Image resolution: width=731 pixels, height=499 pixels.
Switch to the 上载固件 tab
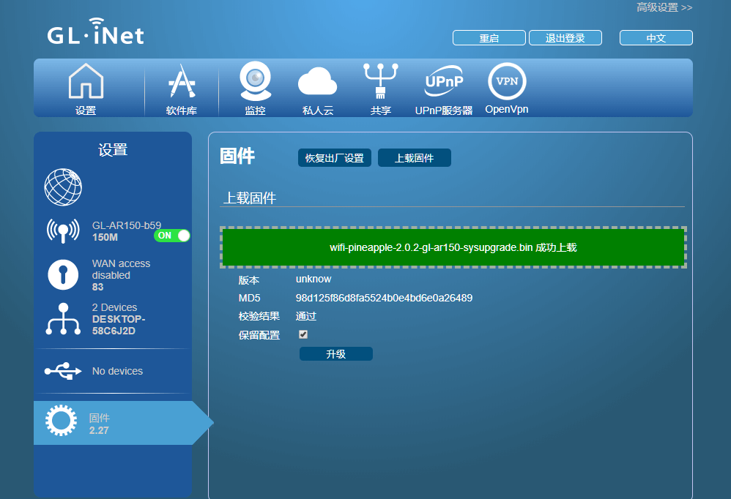(414, 158)
